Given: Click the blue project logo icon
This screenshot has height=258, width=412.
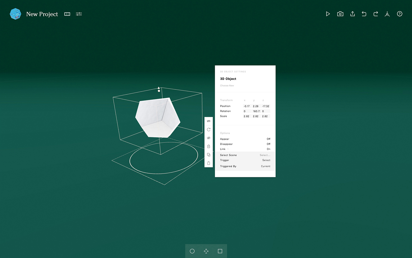Looking at the screenshot, I should 15,14.
